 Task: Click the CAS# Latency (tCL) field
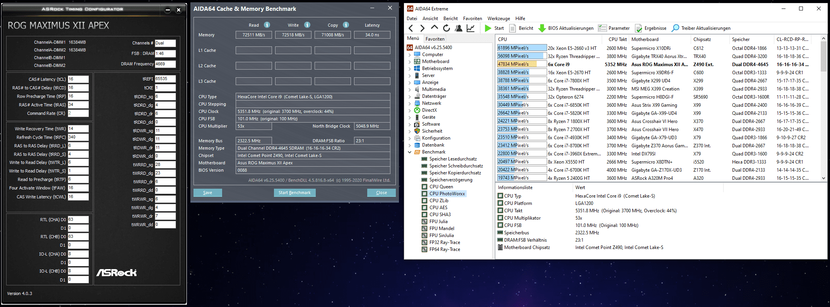pyautogui.click(x=78, y=79)
